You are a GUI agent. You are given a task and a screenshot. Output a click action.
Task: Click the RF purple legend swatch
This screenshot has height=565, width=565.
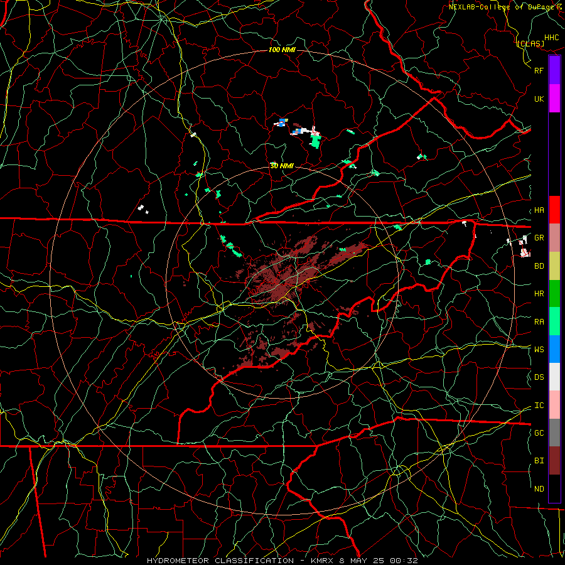554,70
